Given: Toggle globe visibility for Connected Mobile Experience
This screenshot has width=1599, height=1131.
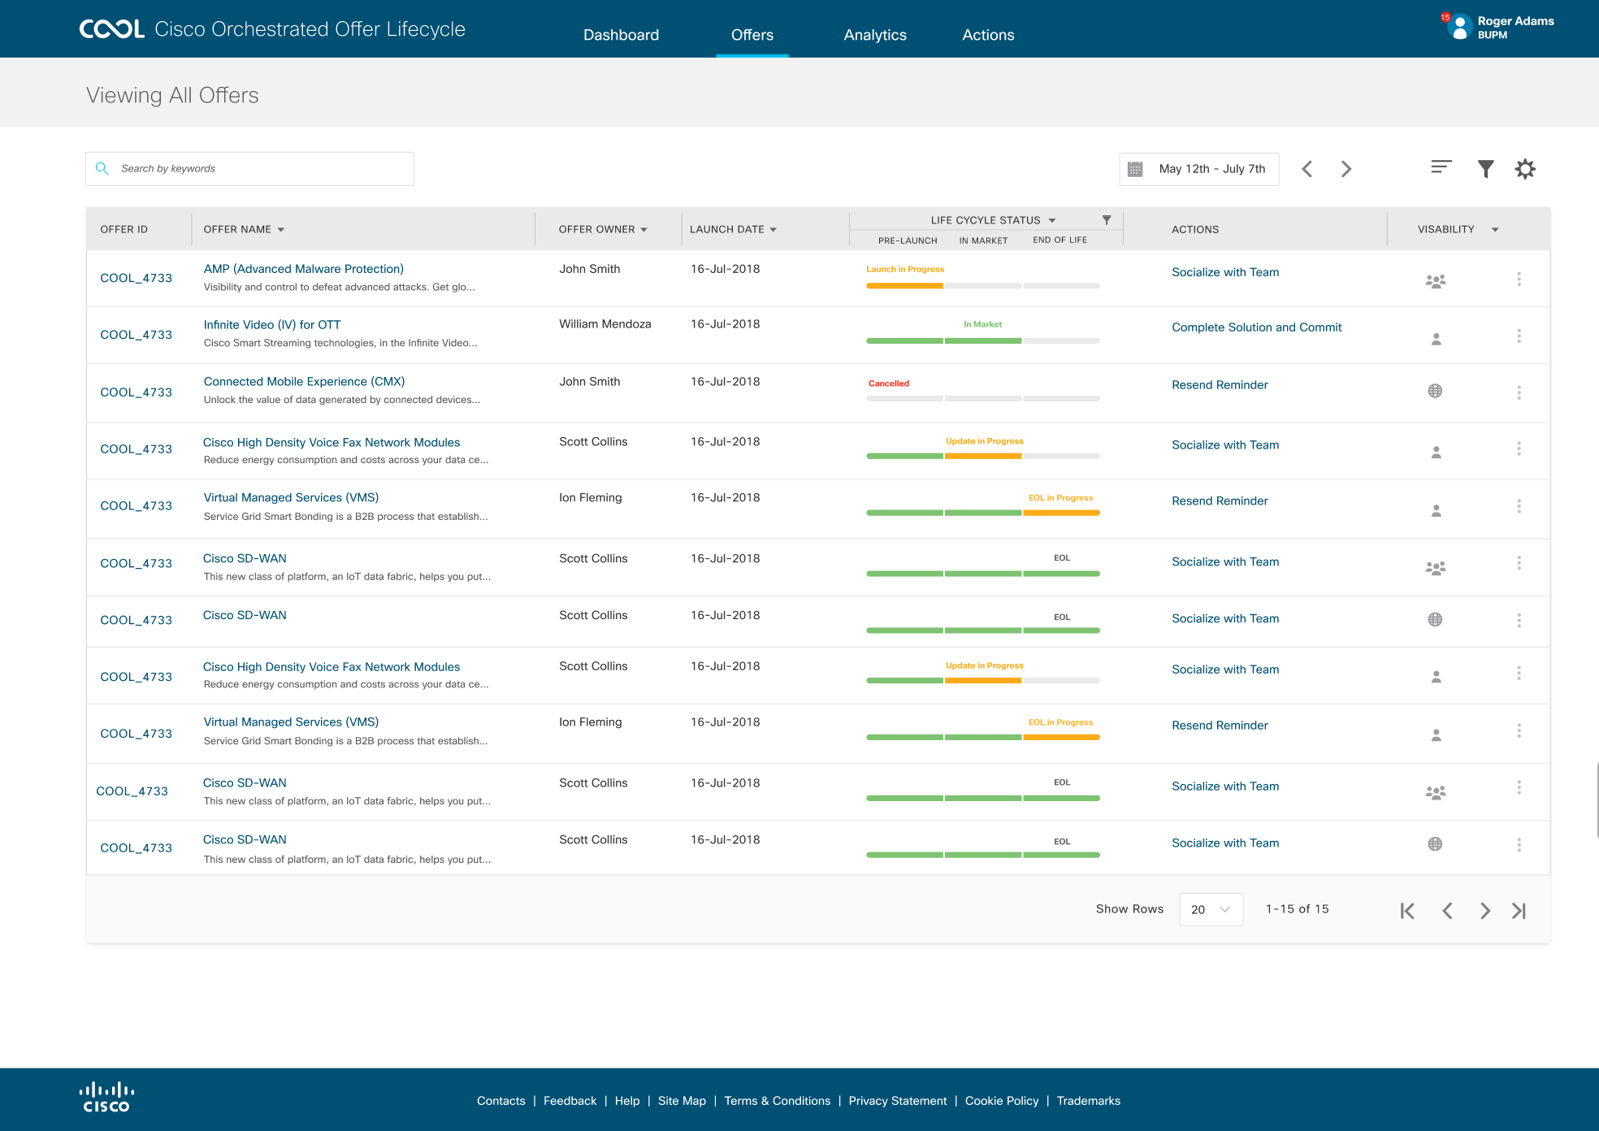Looking at the screenshot, I should click(1436, 391).
